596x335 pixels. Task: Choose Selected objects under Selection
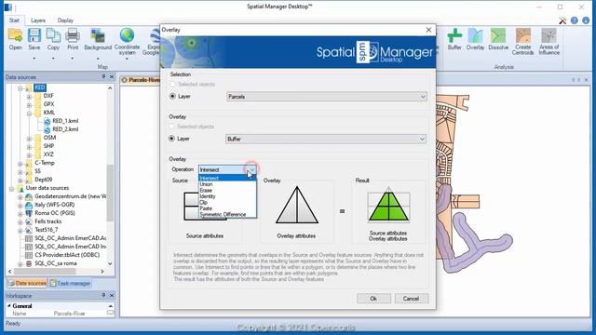(172, 84)
